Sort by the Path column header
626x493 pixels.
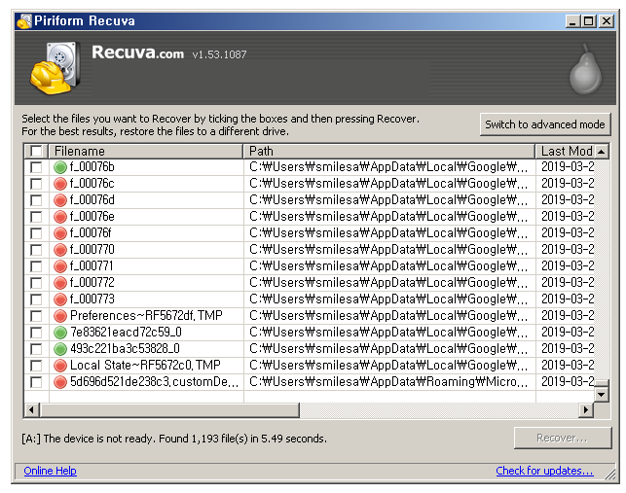tap(389, 151)
